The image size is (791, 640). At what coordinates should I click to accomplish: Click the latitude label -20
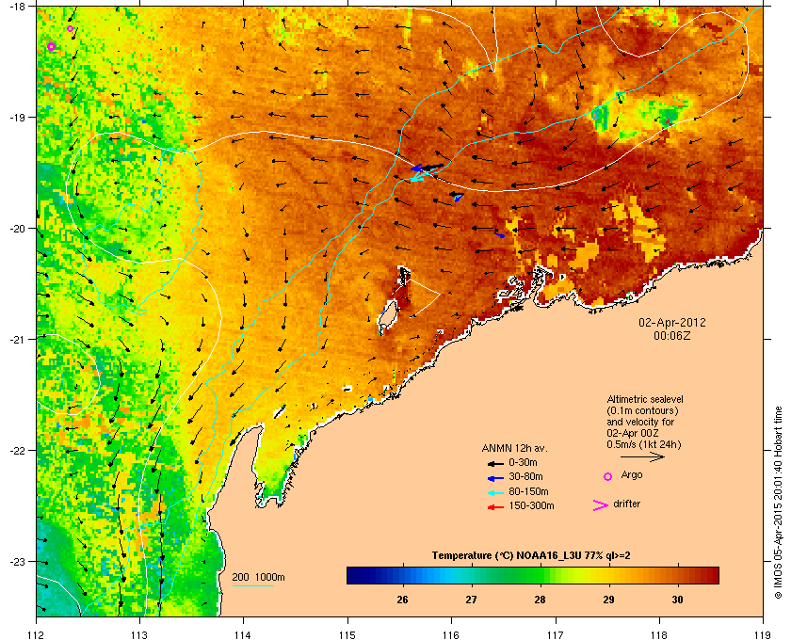(17, 229)
